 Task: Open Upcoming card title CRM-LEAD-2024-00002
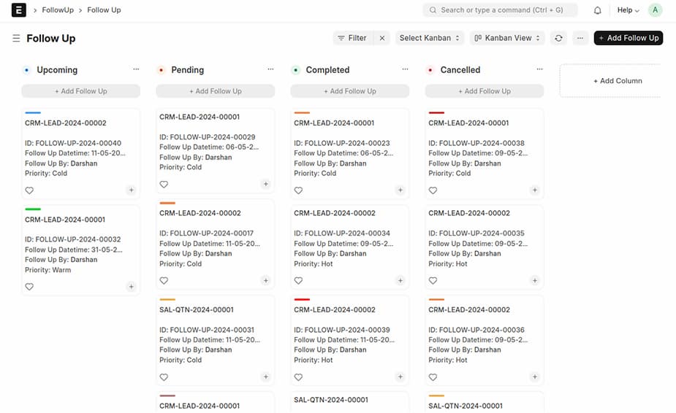(x=66, y=123)
